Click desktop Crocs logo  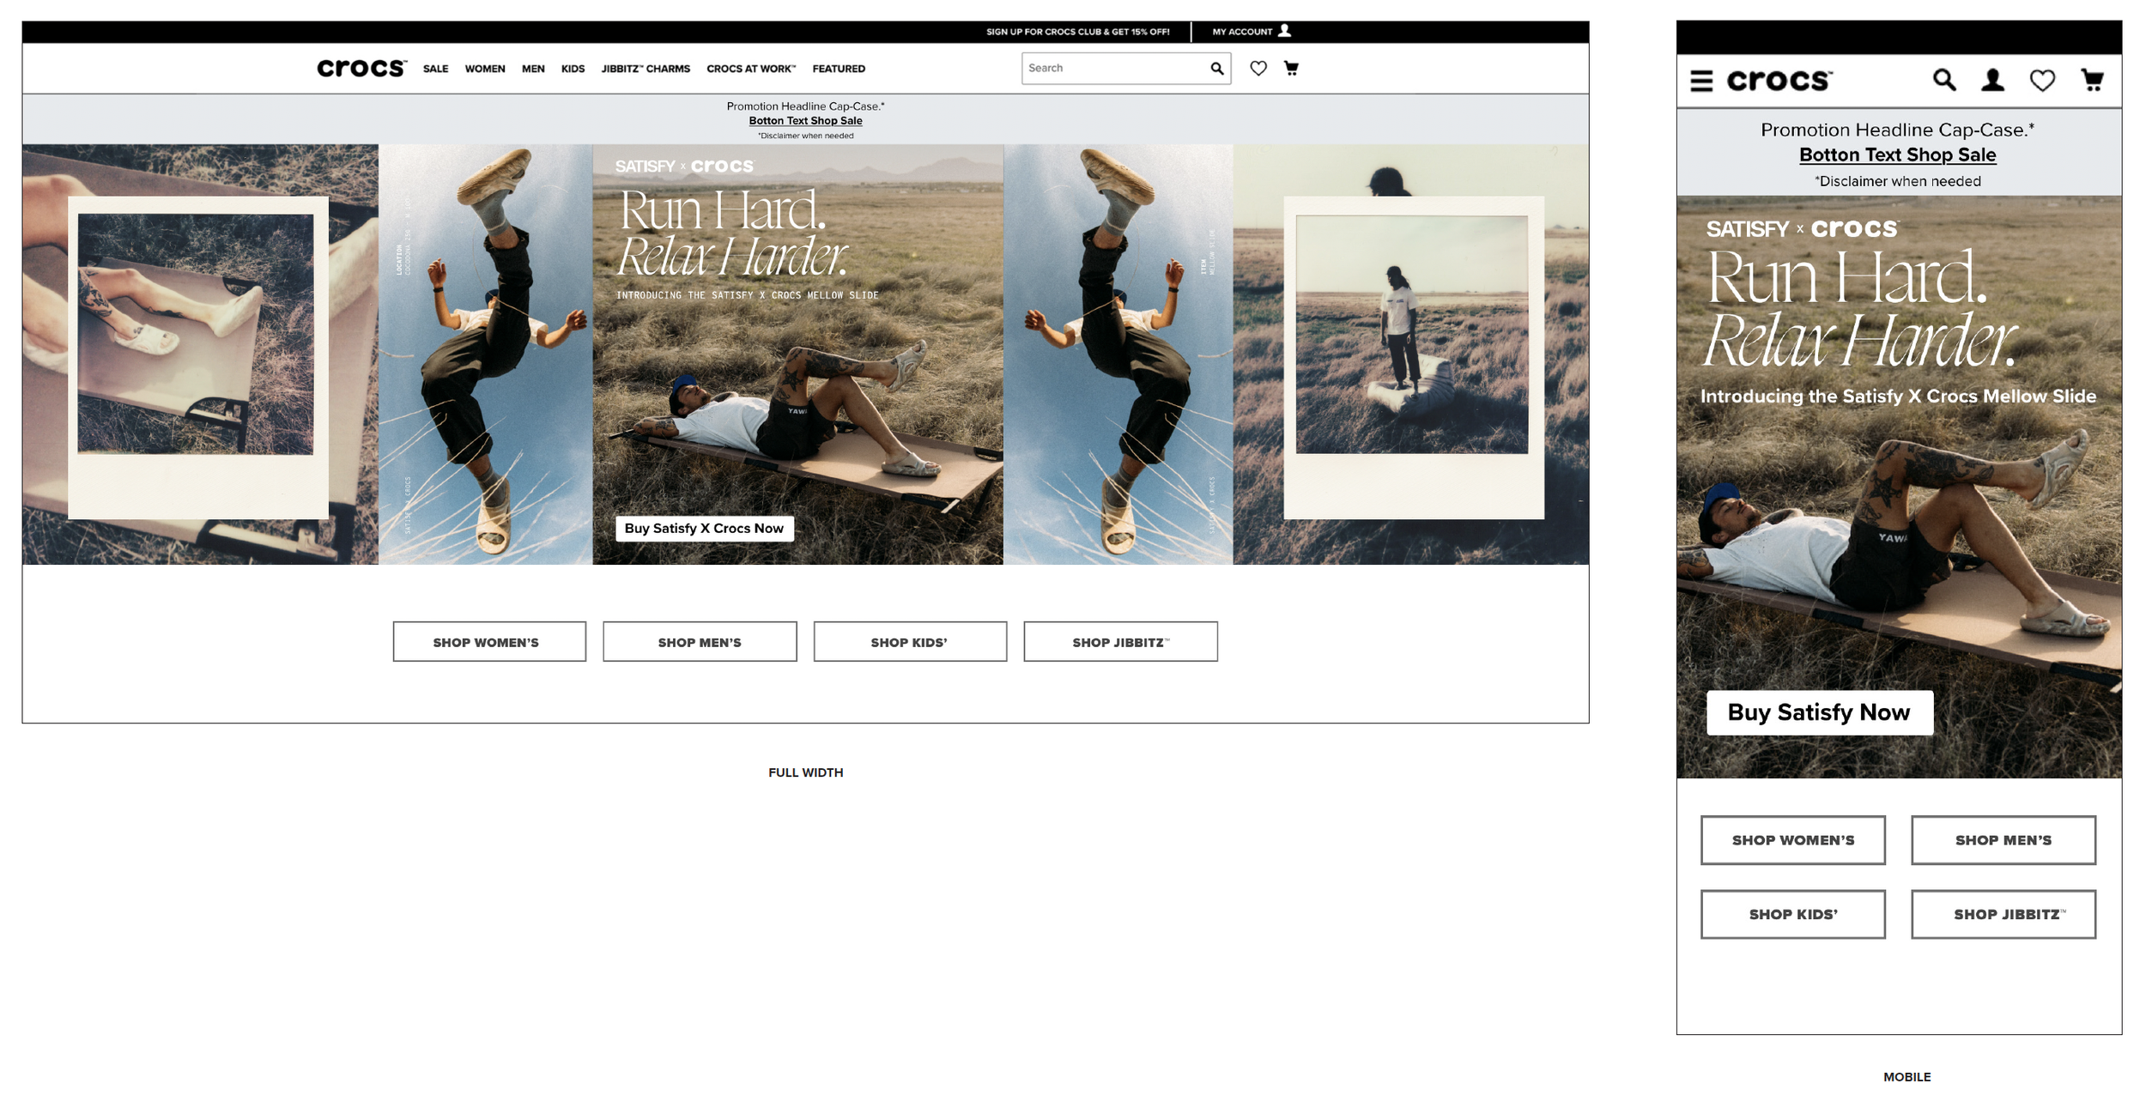point(361,69)
